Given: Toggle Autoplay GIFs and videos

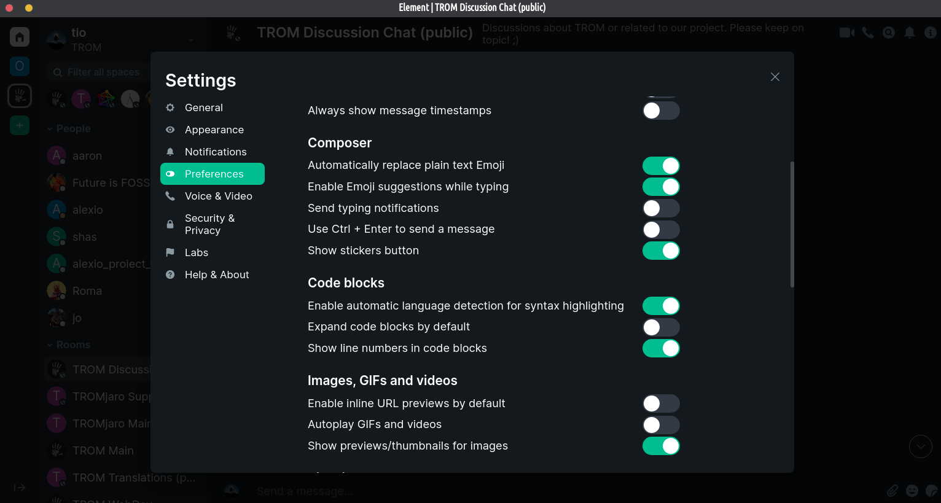Looking at the screenshot, I should [x=661, y=425].
